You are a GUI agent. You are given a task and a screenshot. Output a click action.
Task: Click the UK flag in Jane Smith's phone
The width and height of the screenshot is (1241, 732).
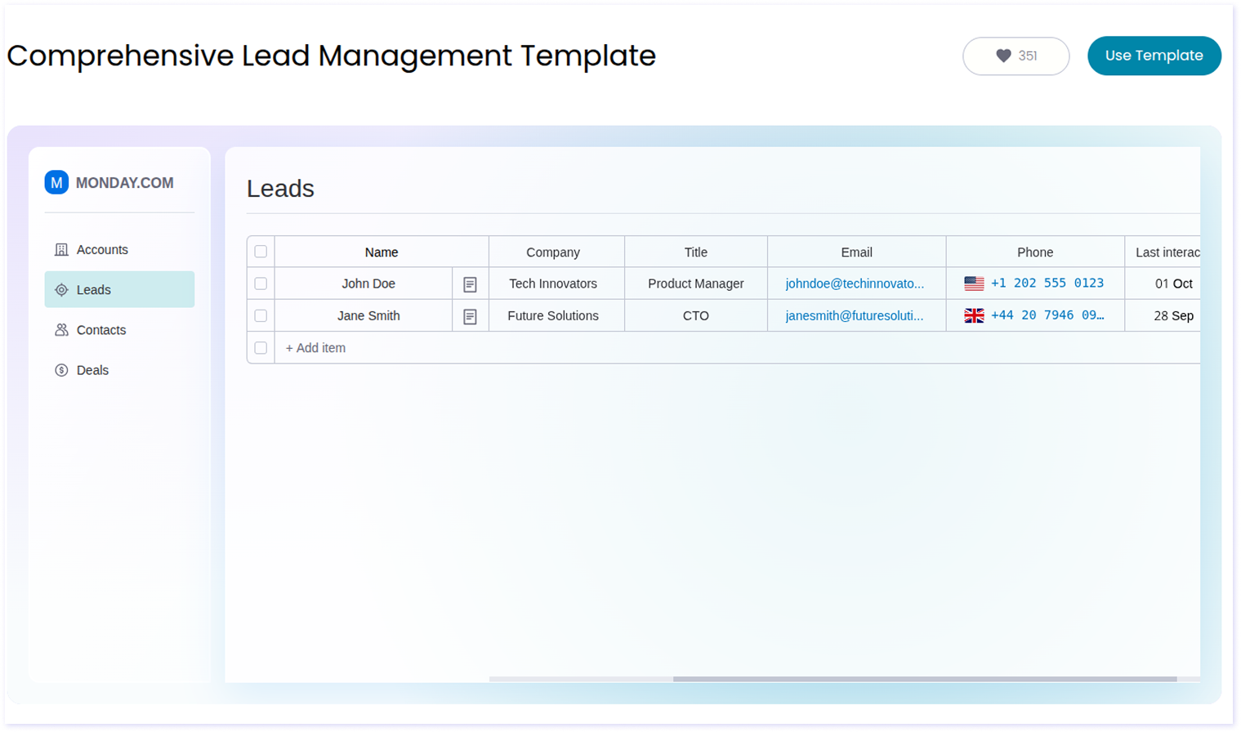pos(974,315)
